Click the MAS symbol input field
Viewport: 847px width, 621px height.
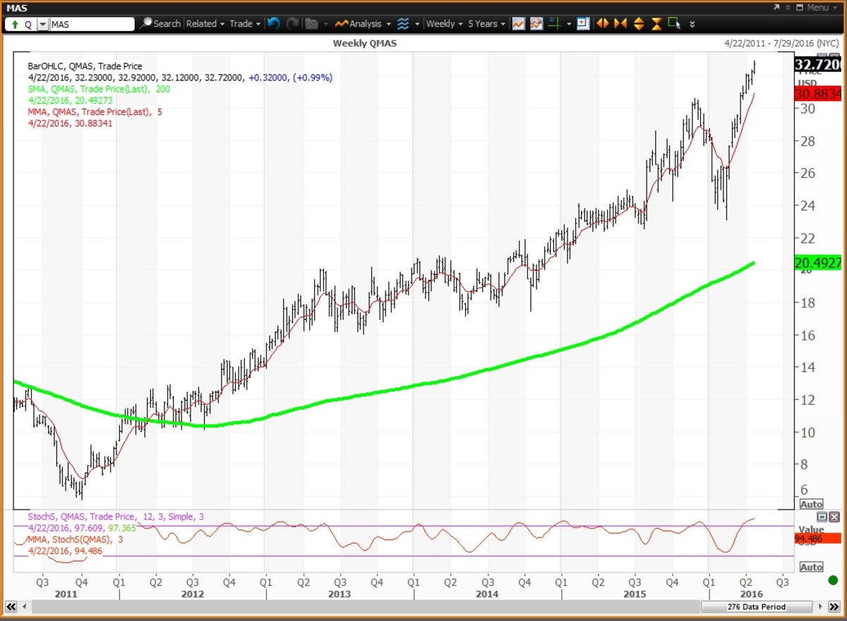point(91,24)
